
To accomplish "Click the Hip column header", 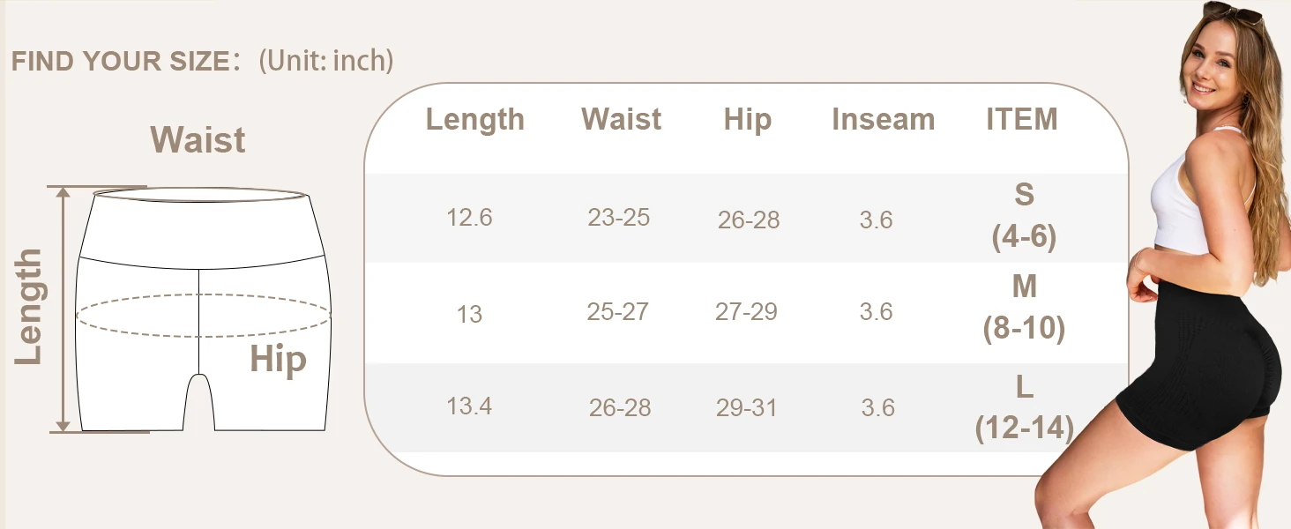I will point(747,121).
